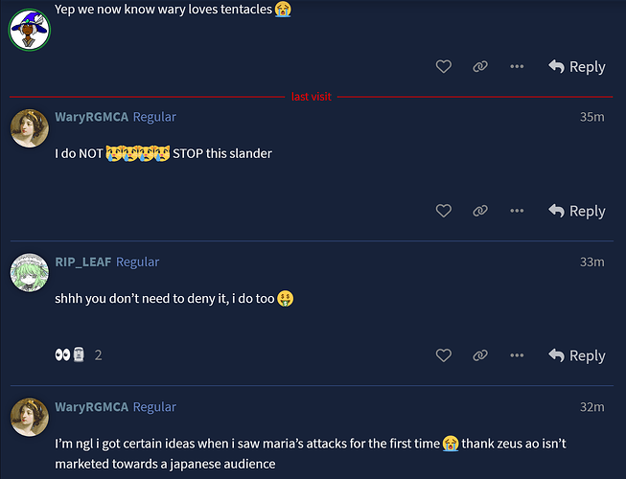Click RIP_LEAF's green-haired avatar
This screenshot has height=479, width=626.
pos(29,273)
